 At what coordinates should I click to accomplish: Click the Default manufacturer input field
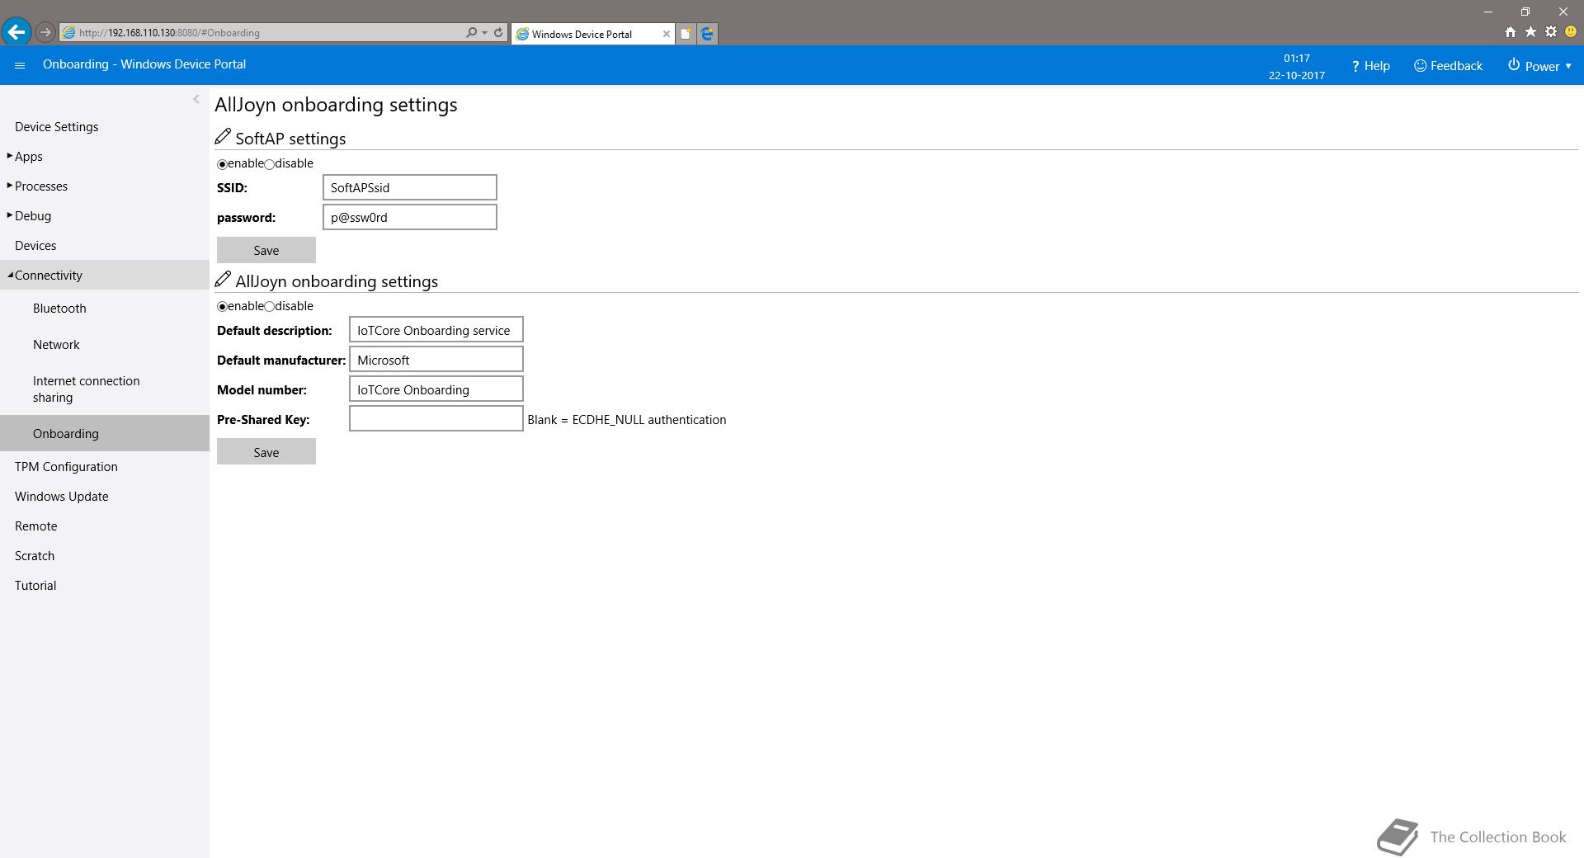click(436, 360)
